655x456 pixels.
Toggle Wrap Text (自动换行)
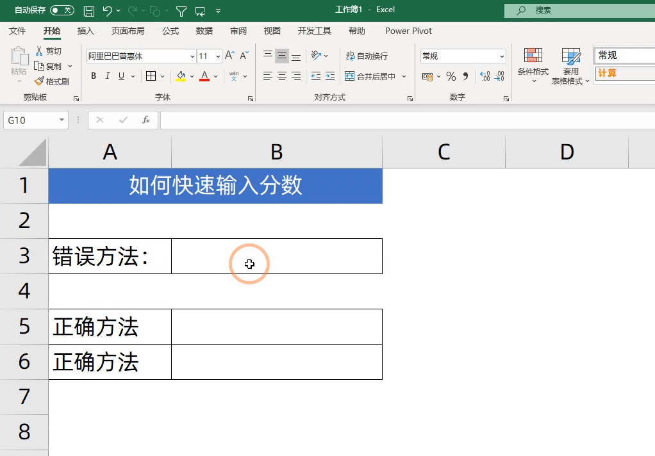click(x=367, y=56)
